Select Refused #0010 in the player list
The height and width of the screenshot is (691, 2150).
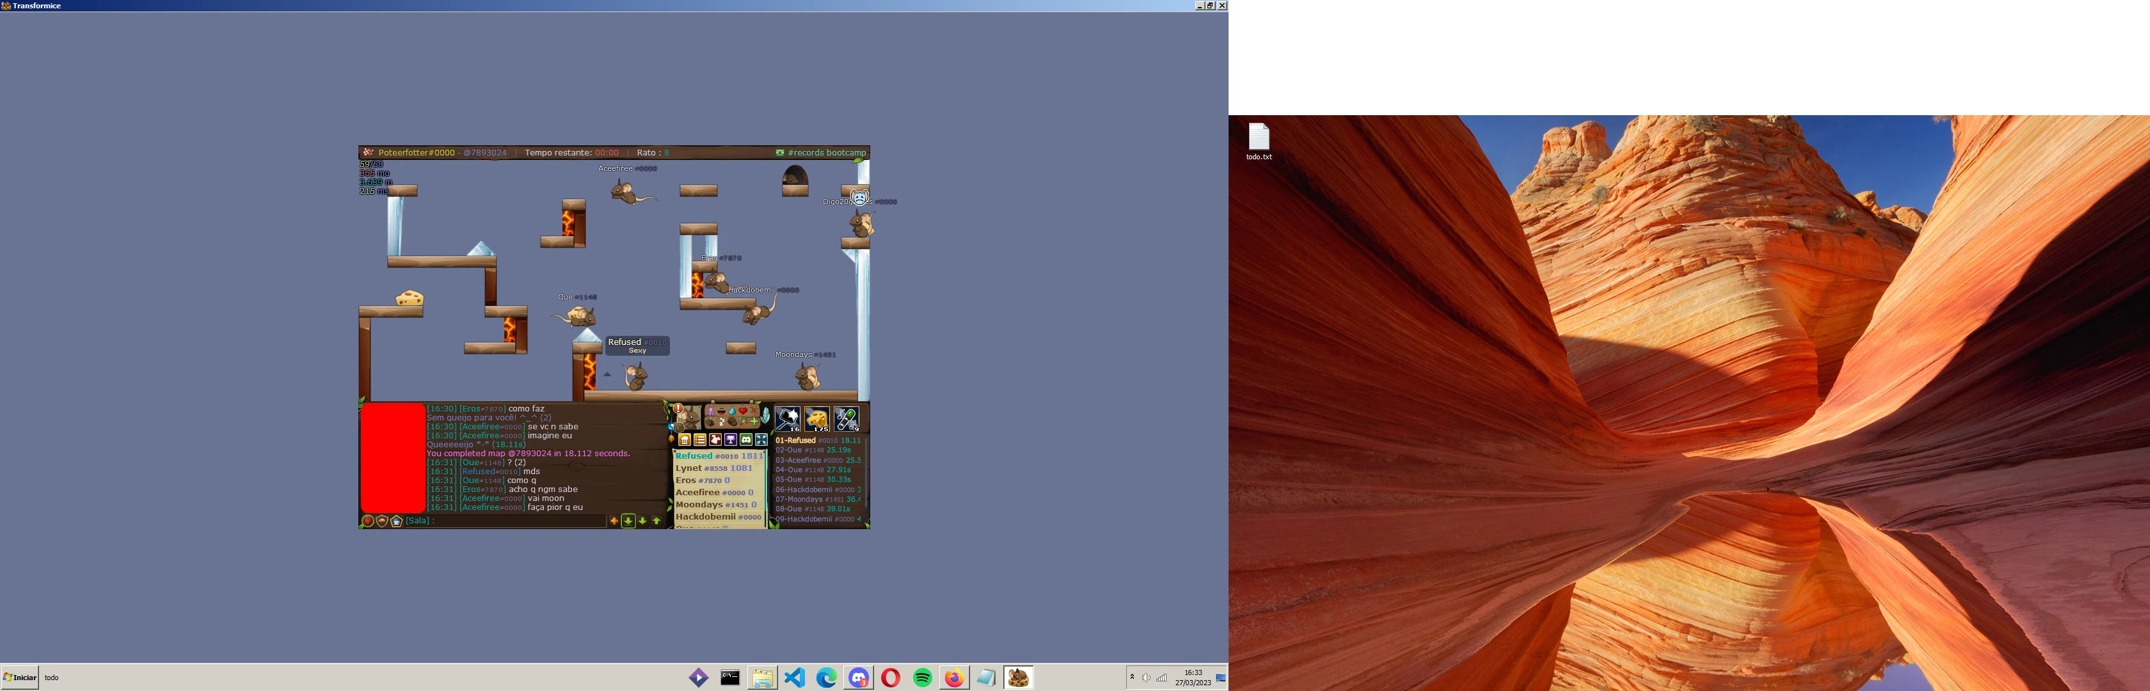(719, 456)
